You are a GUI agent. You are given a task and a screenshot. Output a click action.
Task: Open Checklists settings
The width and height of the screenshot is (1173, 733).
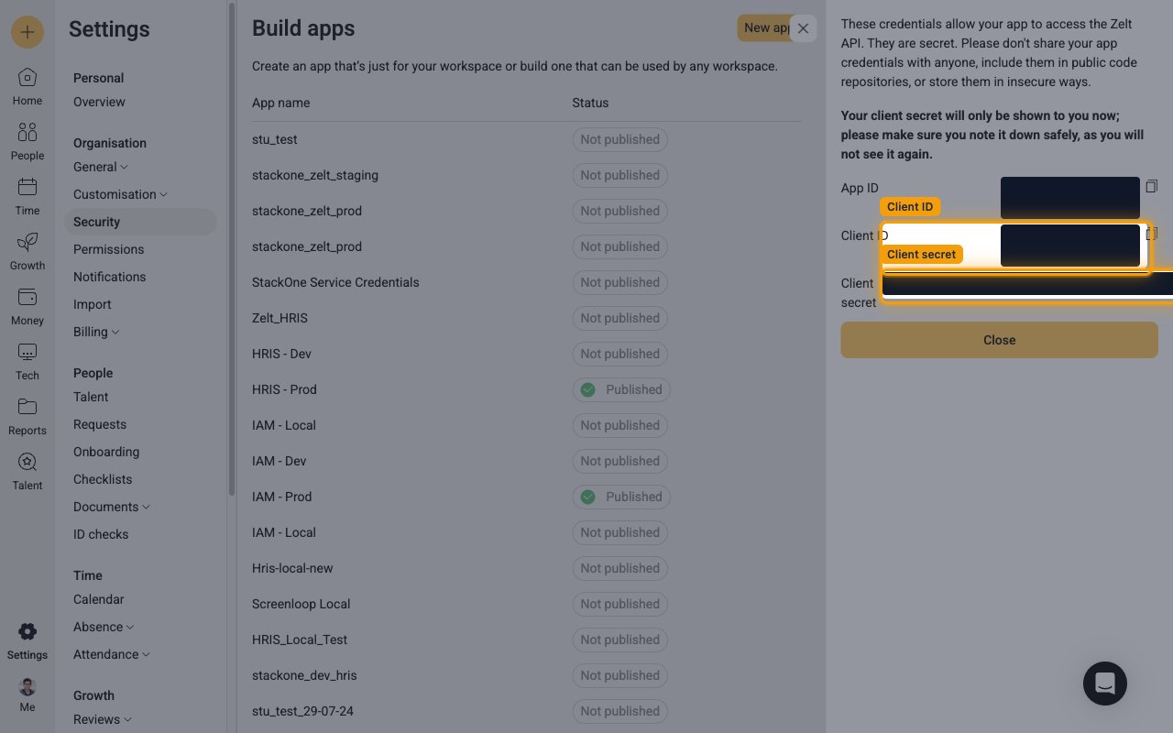(103, 479)
